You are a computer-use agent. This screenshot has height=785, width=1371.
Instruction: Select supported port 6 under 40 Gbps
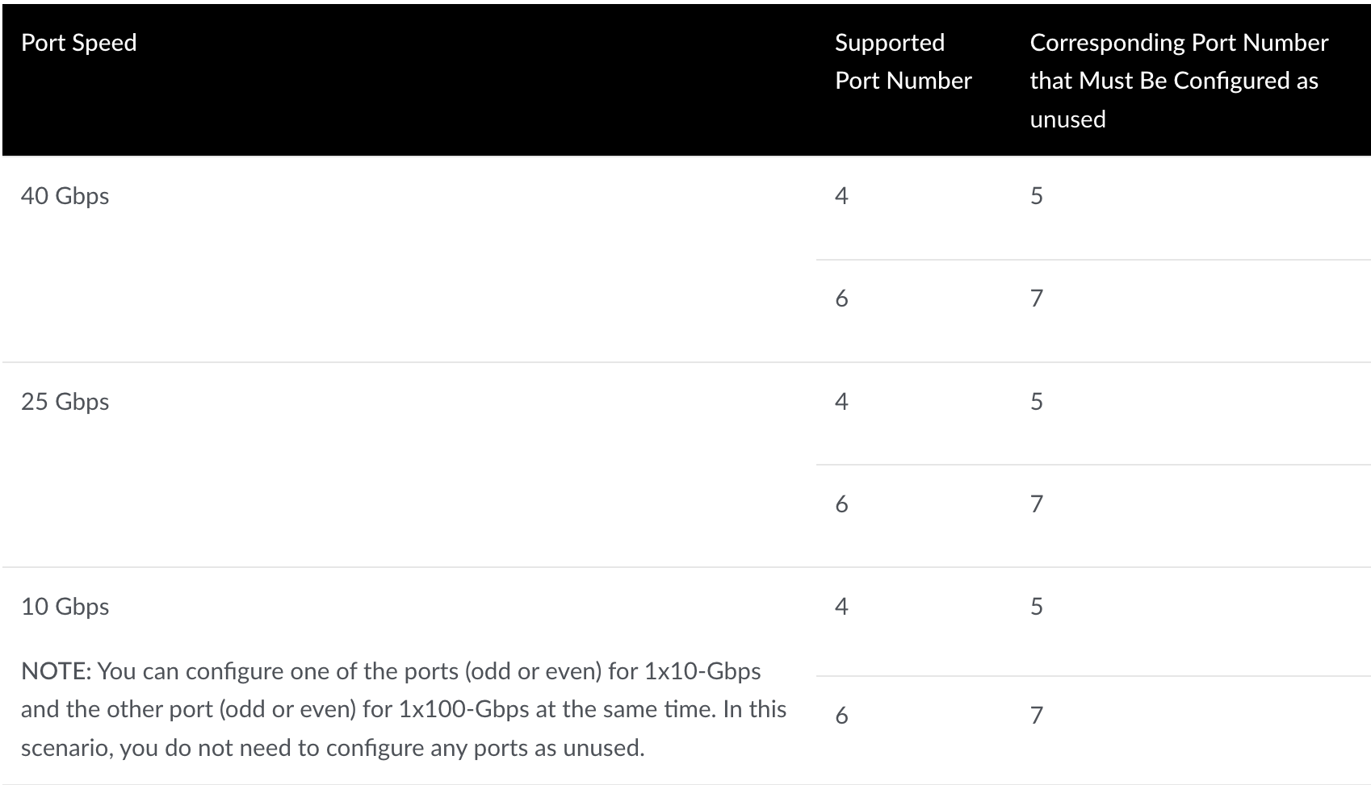click(841, 299)
